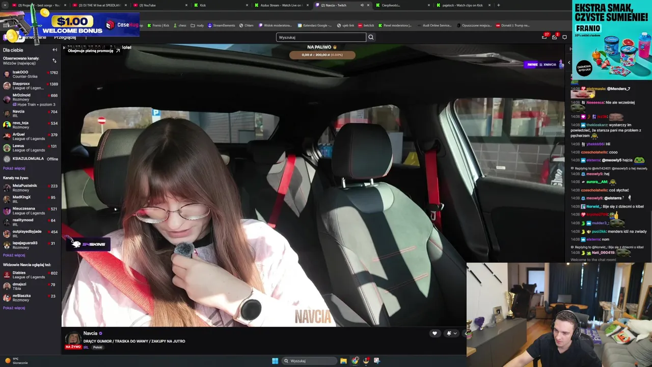Expand 'Pokaż więcej' under followed channels
The height and width of the screenshot is (367, 652).
pos(14,168)
